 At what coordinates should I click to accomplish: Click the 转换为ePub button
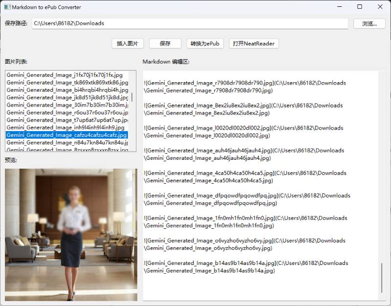point(205,43)
